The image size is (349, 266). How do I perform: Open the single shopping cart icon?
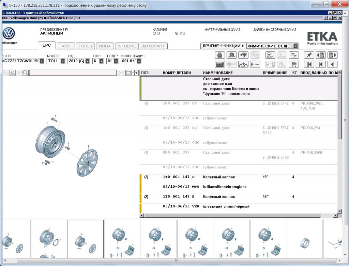294,64
